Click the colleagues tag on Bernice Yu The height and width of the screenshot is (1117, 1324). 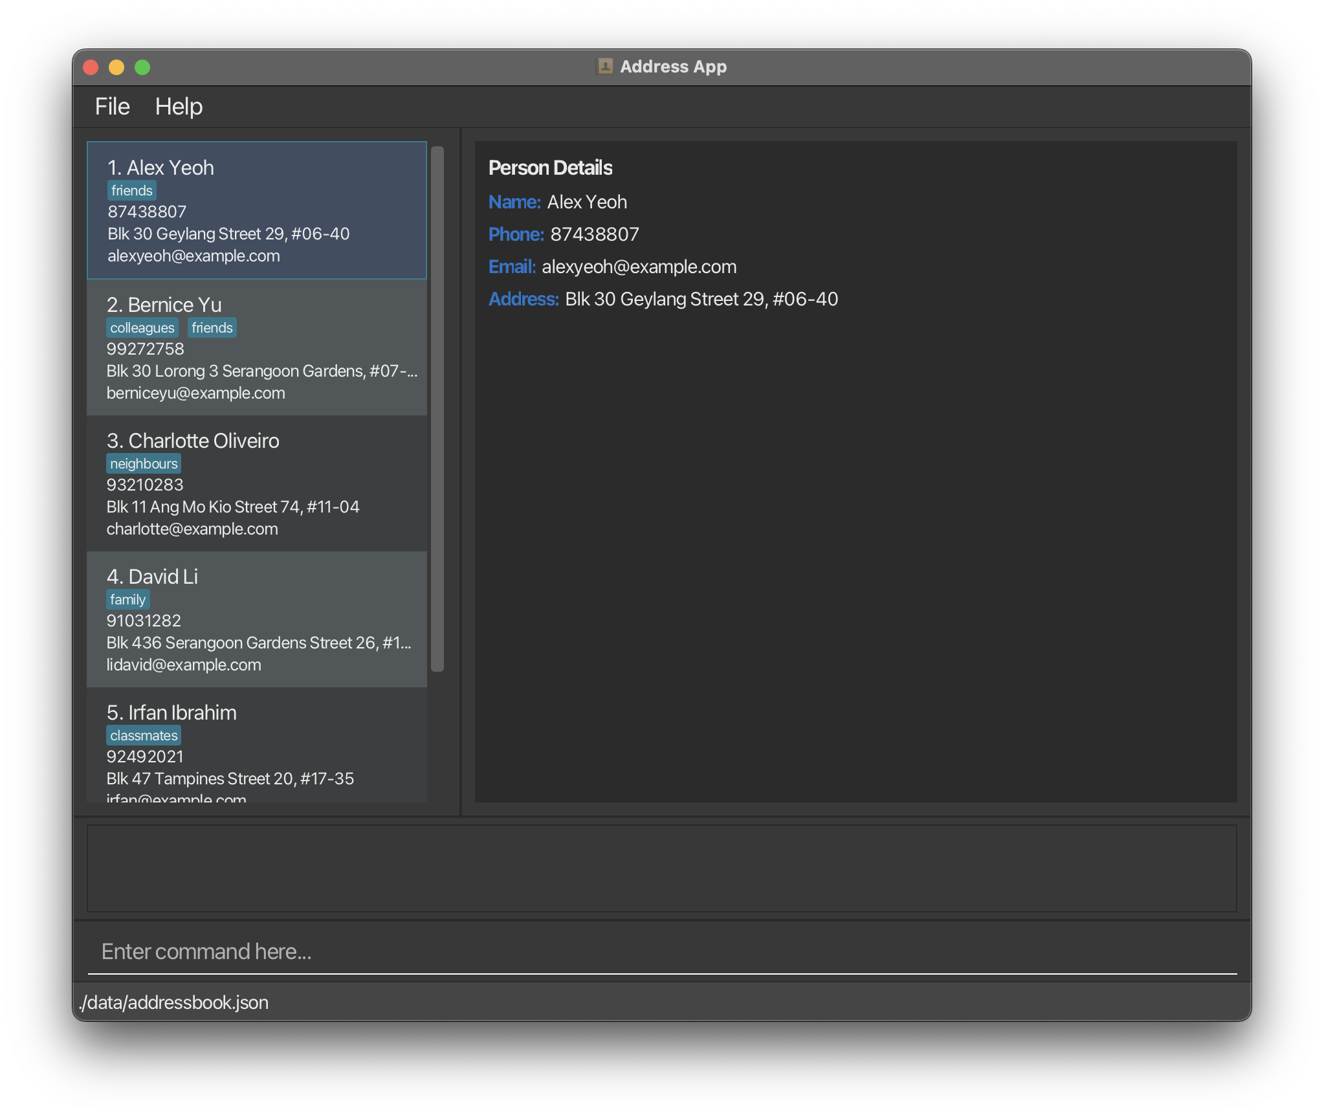142,327
